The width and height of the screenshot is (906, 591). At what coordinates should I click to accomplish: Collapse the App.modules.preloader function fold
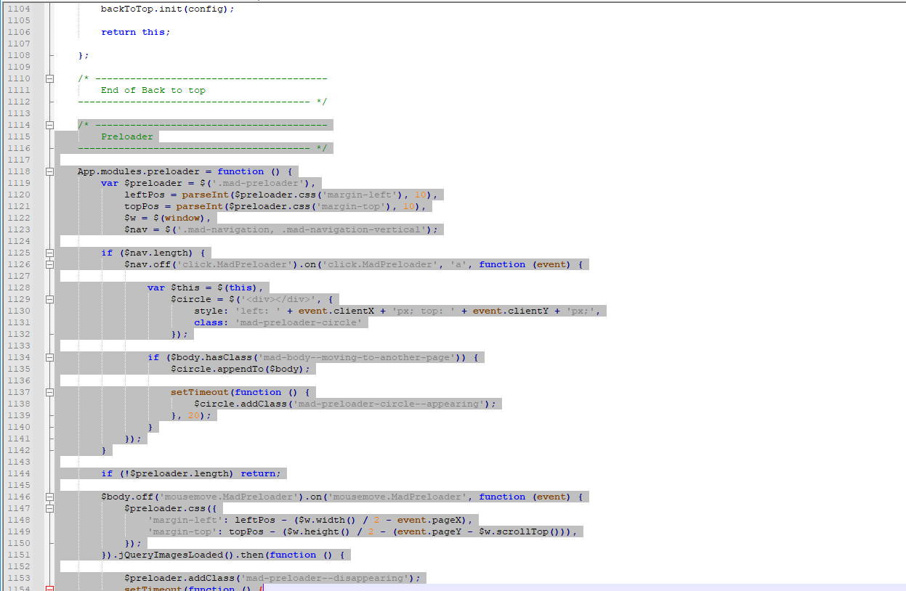coord(49,171)
